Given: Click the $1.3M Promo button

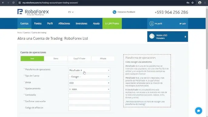Looking at the screenshot, I should pos(112,23).
